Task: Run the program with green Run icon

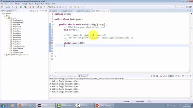Action: (21, 7)
